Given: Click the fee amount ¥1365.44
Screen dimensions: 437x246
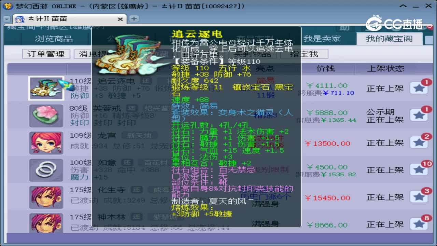Looking at the screenshot, I should pos(338,120).
